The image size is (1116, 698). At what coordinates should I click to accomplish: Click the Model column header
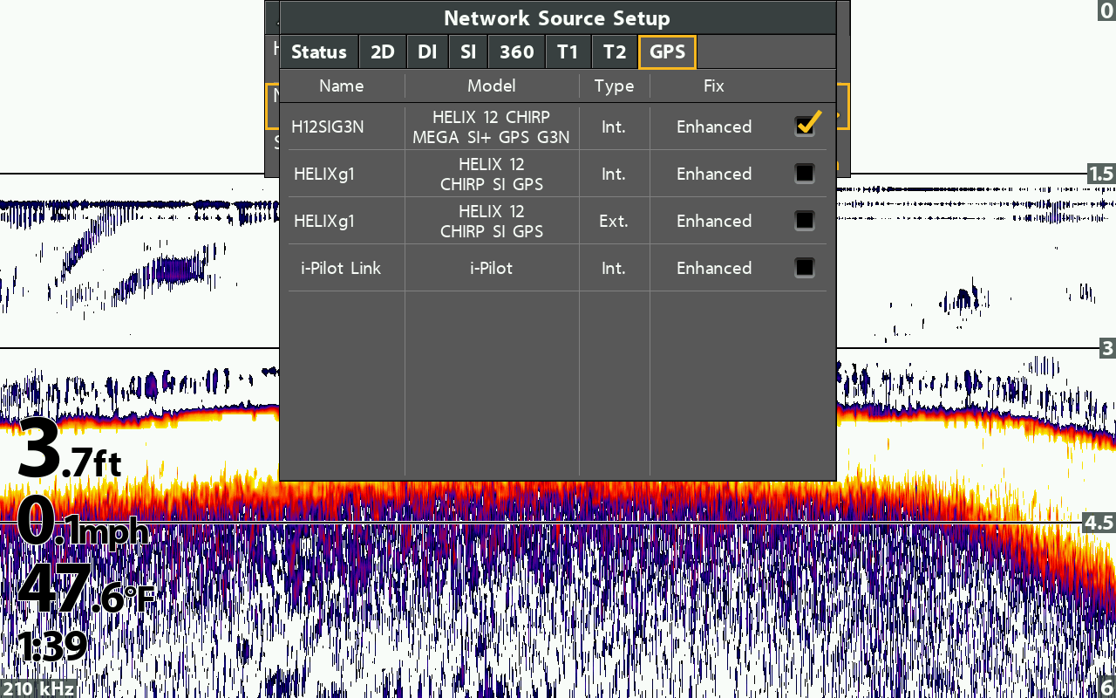coord(492,86)
